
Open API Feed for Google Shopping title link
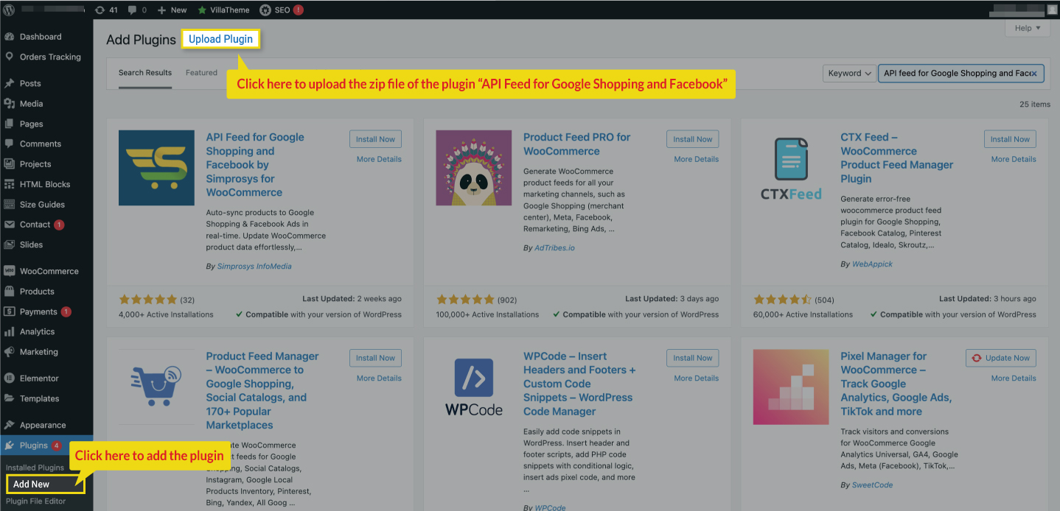point(255,165)
